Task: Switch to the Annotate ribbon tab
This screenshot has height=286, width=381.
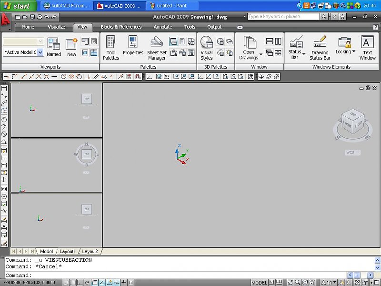Action: 163,27
